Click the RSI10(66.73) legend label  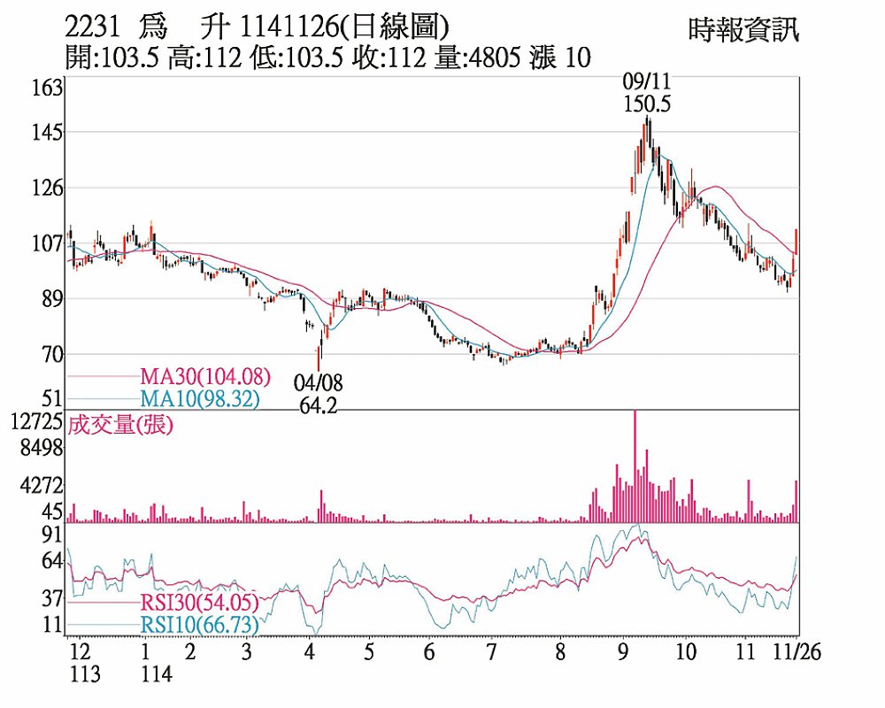pyautogui.click(x=199, y=627)
